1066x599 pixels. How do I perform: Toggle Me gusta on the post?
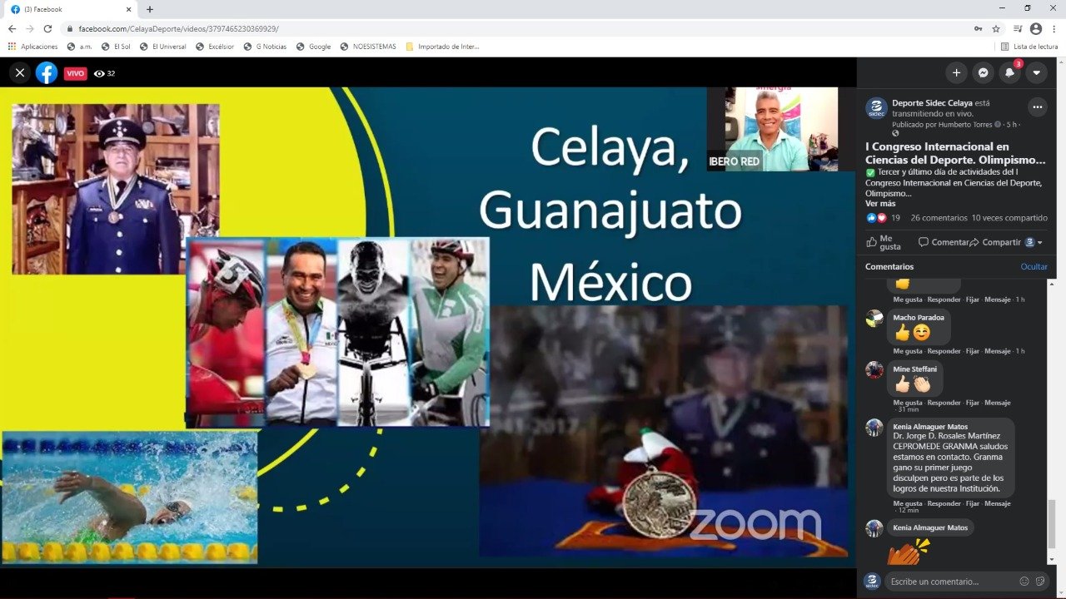point(884,242)
